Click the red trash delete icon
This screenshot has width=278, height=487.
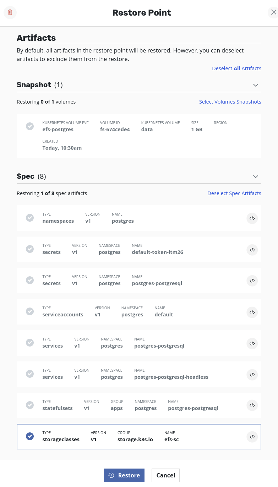coord(10,12)
